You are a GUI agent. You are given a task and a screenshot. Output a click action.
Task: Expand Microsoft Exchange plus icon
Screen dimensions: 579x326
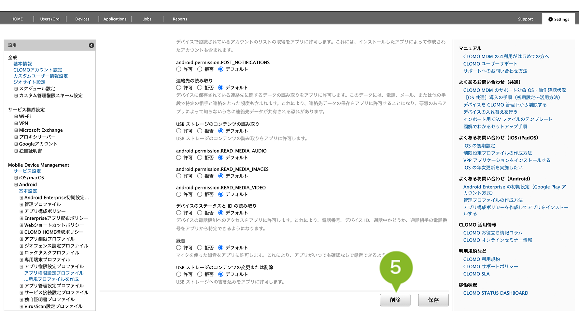16,130
